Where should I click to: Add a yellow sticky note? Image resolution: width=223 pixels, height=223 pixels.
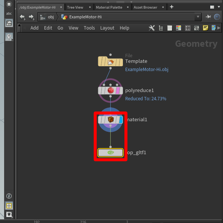point(205,28)
